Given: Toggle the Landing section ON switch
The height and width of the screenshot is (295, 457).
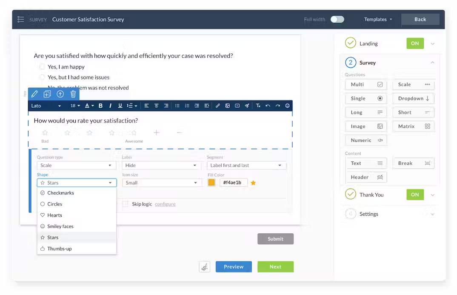Looking at the screenshot, I should click(415, 43).
